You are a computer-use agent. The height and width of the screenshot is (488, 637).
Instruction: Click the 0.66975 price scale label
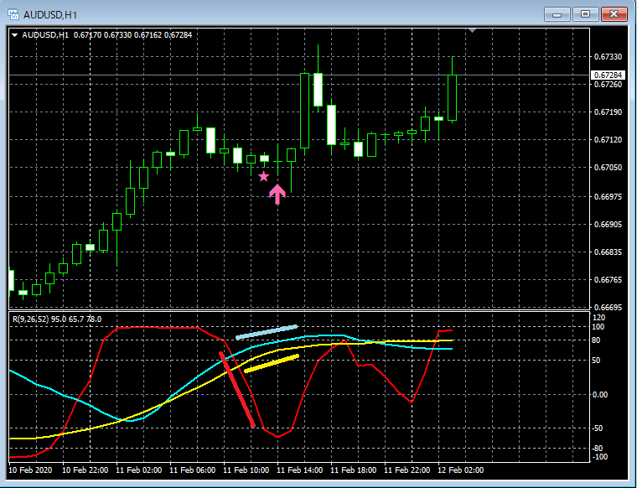(608, 197)
